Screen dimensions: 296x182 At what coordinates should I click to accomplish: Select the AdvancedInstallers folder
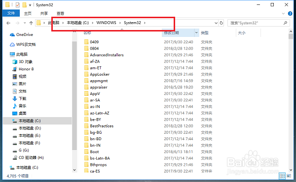click(104, 55)
